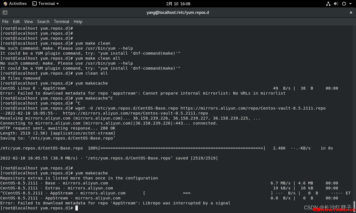Click the window title yang@localhost:/etc/yum.repos.d
The image size is (356, 213).
pyautogui.click(x=178, y=12)
